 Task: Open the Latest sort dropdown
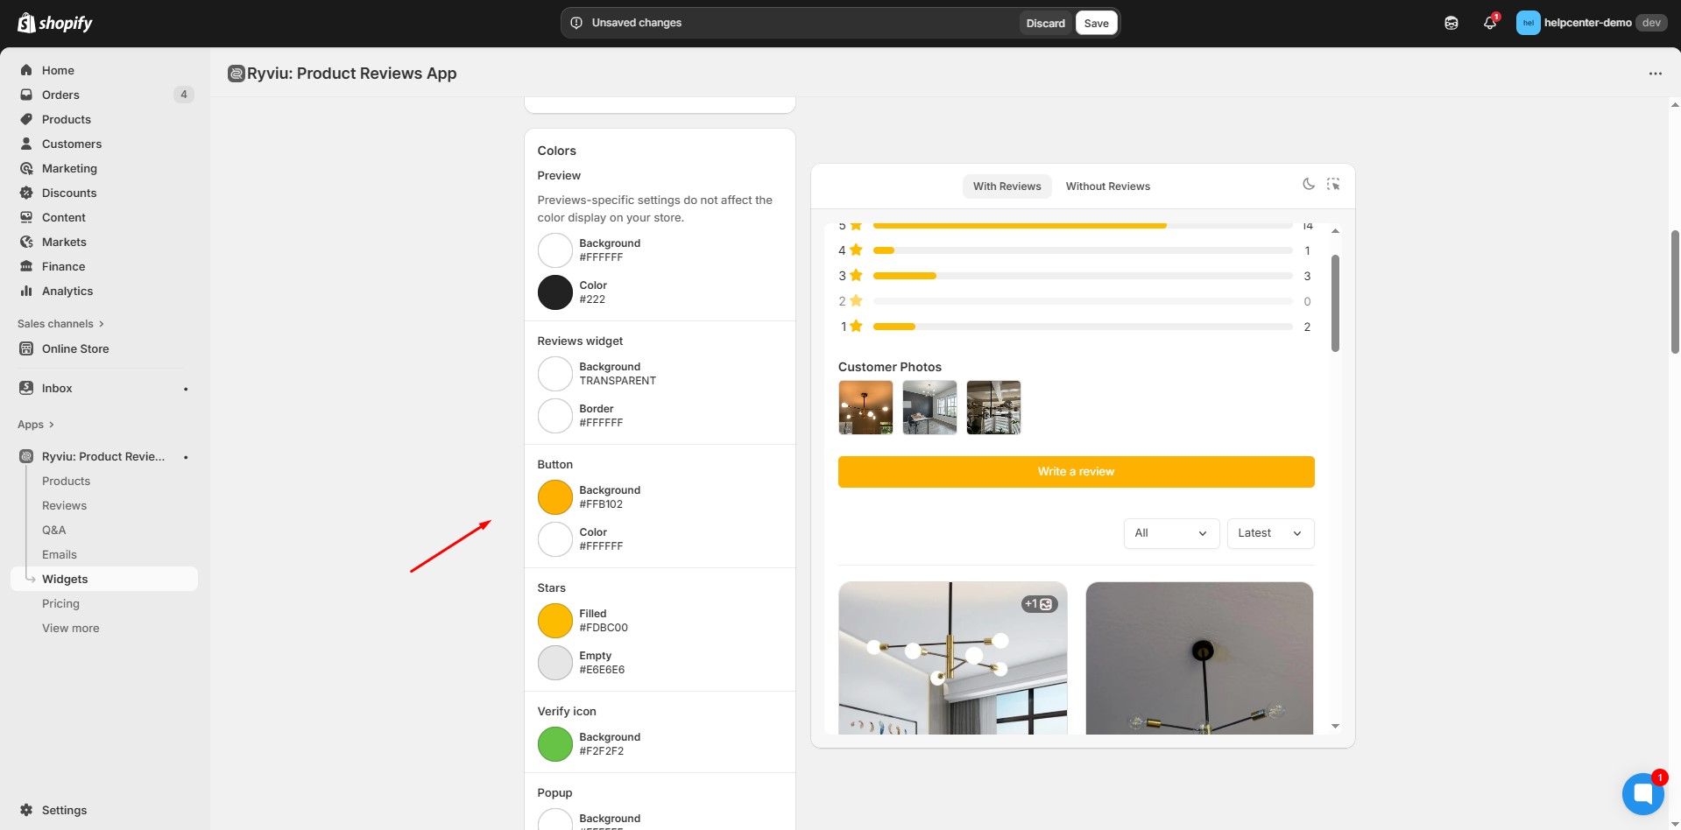pos(1269,533)
